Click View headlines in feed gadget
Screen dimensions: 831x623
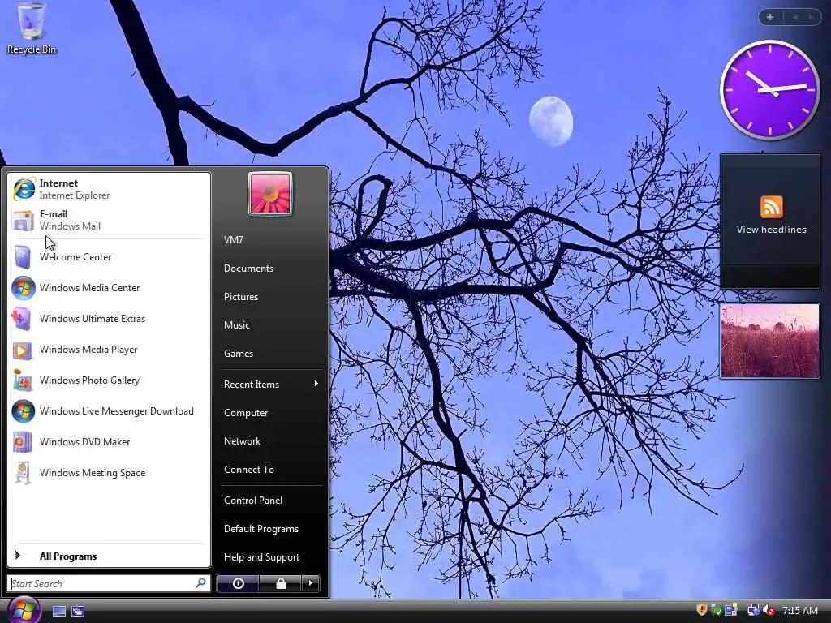click(x=771, y=230)
